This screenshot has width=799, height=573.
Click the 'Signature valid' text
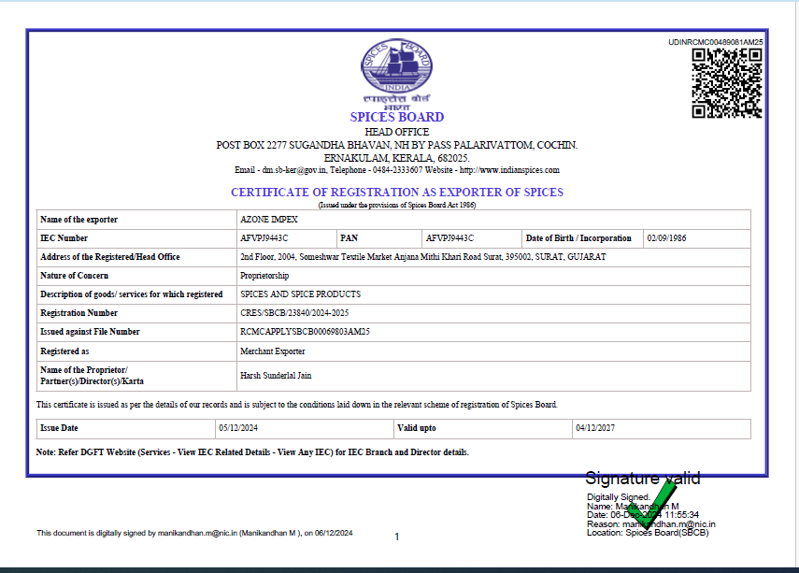[x=642, y=479]
